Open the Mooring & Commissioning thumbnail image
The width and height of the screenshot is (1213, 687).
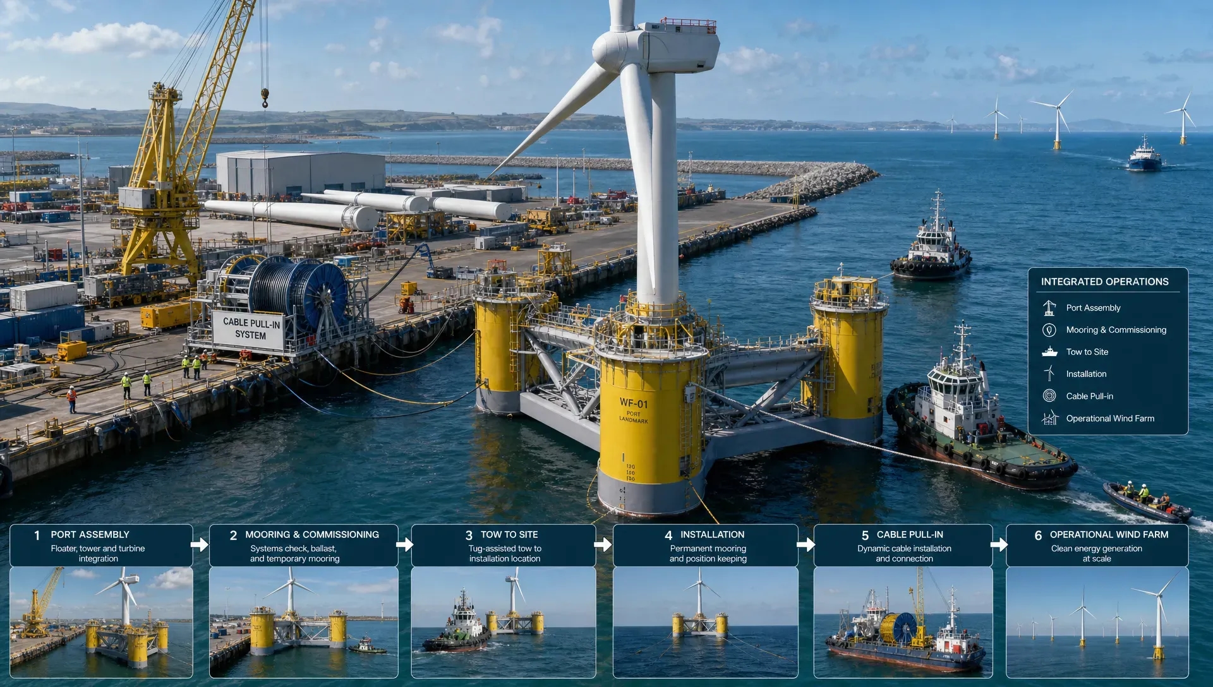(x=304, y=622)
